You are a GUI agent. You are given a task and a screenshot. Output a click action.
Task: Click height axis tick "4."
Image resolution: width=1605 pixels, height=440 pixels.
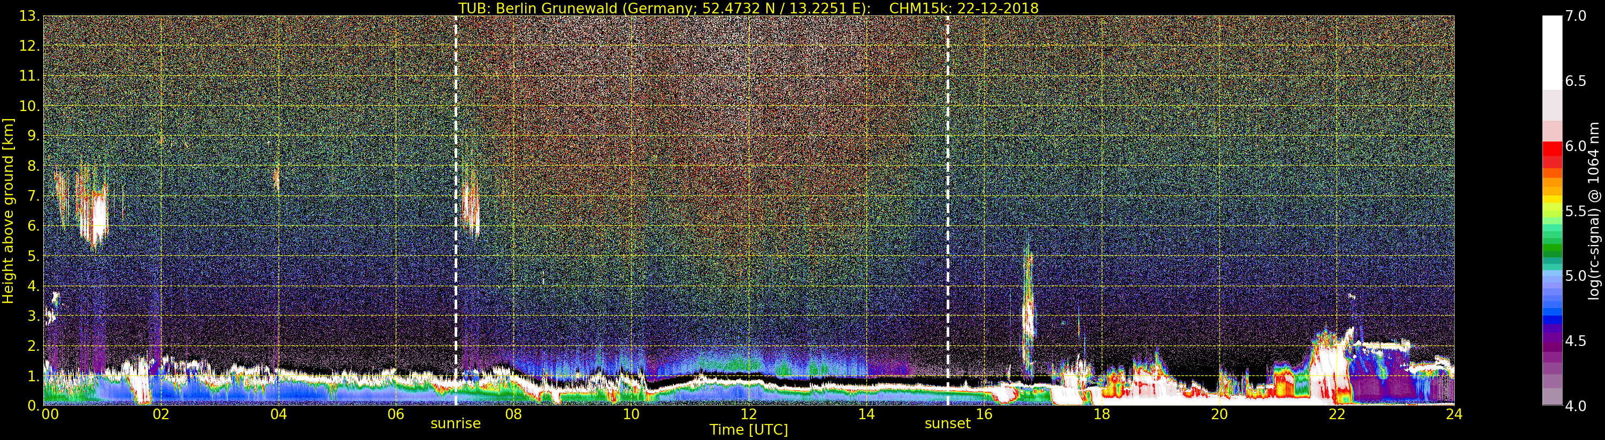[x=33, y=286]
